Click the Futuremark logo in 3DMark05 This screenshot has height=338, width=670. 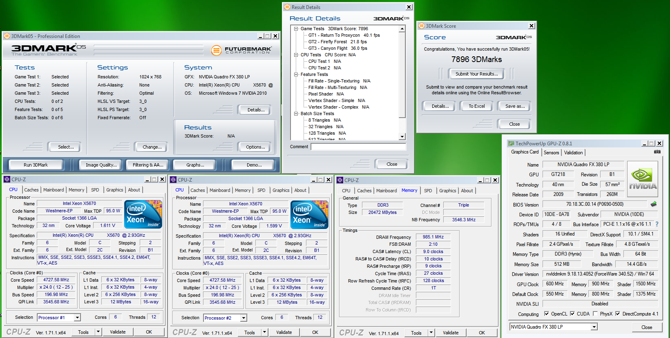[x=241, y=50]
